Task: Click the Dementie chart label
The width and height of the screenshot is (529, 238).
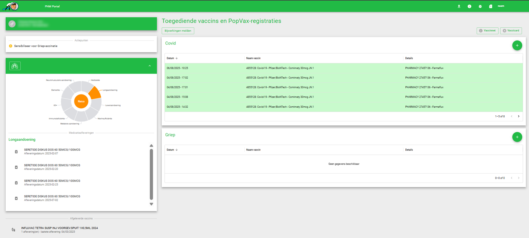Action: pos(55,90)
